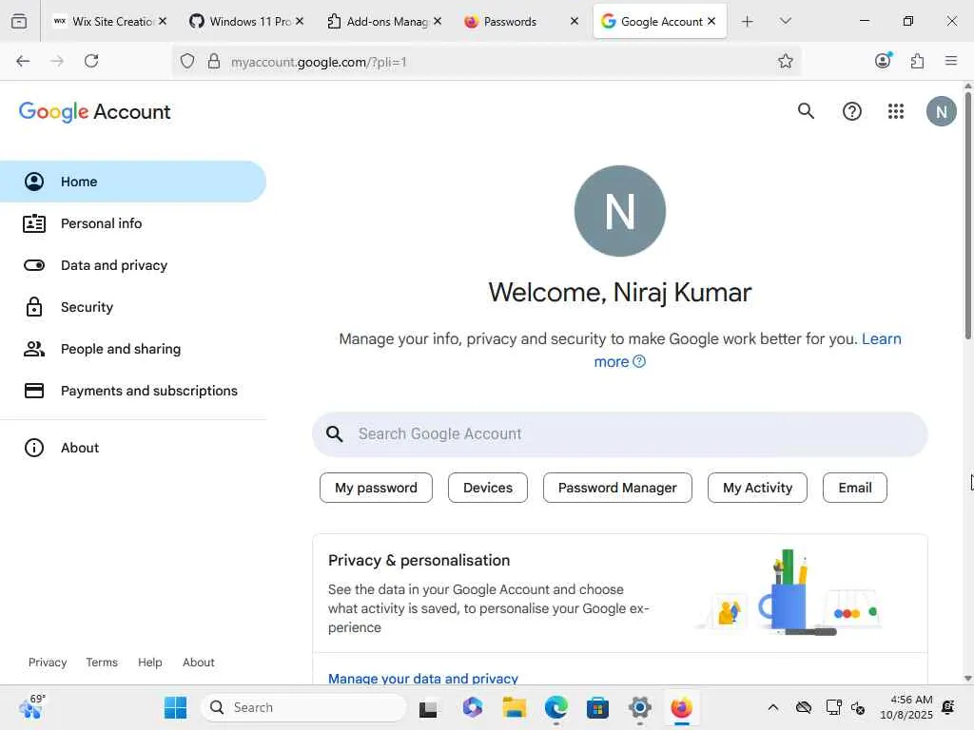Click the Search Google Account field
Image resolution: width=974 pixels, height=730 pixels.
coord(620,433)
